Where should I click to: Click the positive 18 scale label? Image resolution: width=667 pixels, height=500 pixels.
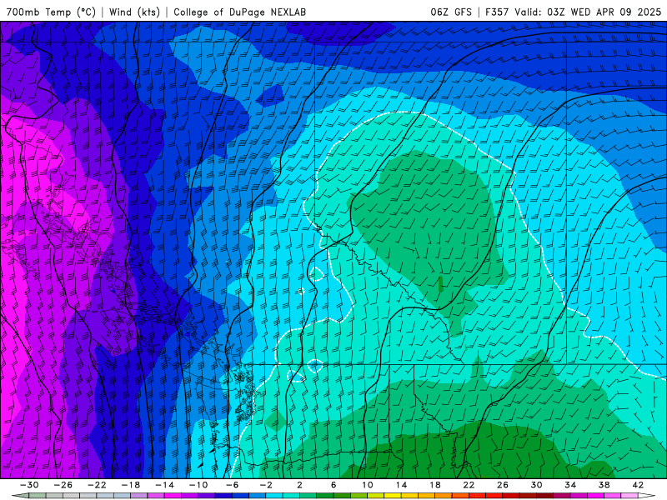(x=435, y=485)
